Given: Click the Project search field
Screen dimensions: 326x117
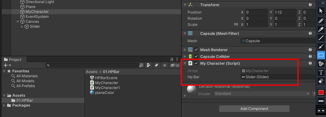Looking at the screenshot, I should 92,66.
